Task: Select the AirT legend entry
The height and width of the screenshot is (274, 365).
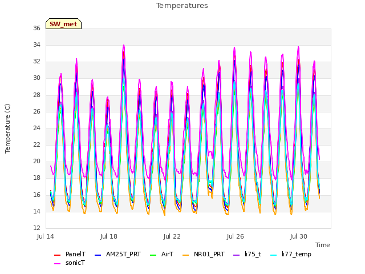Action: tap(161, 254)
